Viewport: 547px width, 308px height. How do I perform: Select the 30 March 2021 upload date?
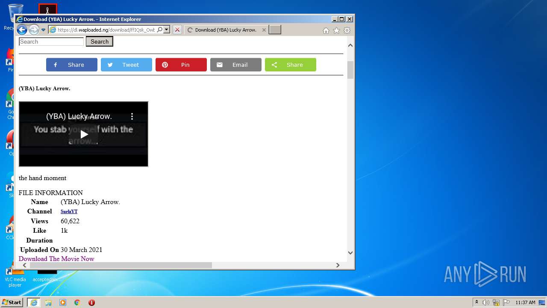point(81,250)
